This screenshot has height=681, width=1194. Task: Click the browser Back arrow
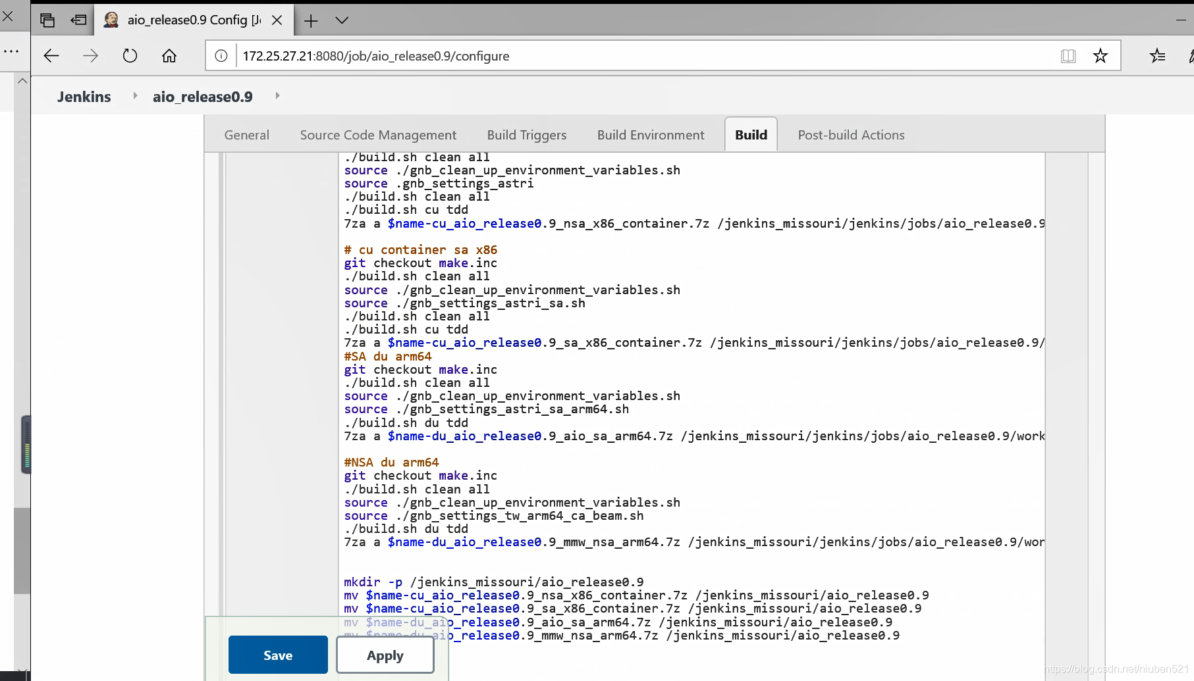coord(51,56)
